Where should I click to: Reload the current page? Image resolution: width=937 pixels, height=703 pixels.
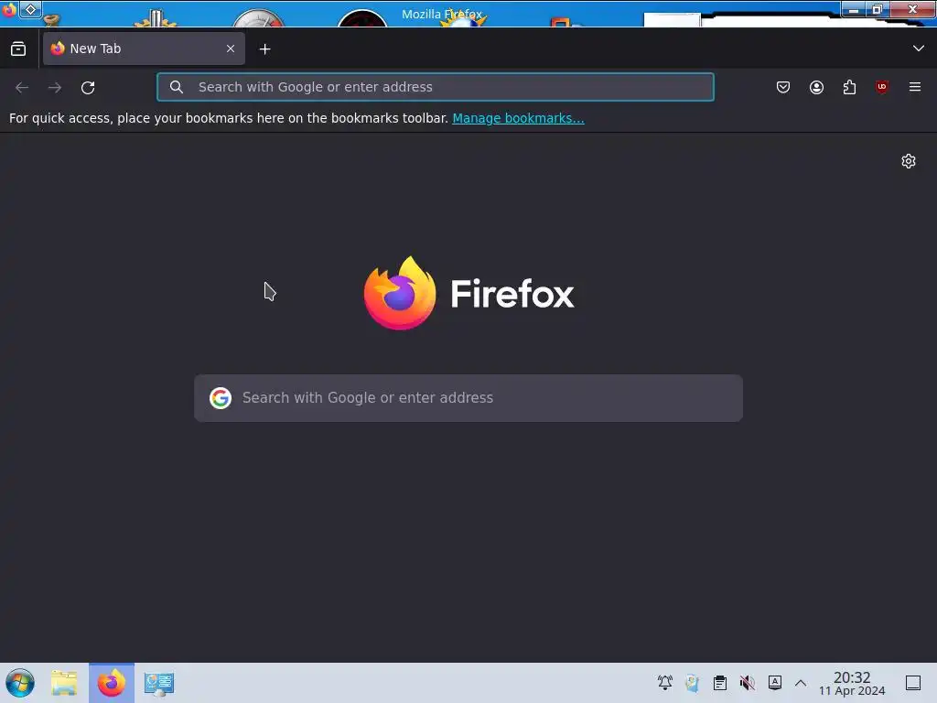click(x=88, y=87)
